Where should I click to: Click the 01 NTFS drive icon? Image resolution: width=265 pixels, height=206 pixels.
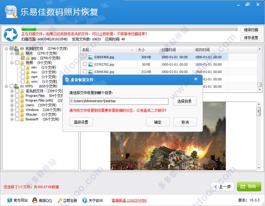[17, 86]
